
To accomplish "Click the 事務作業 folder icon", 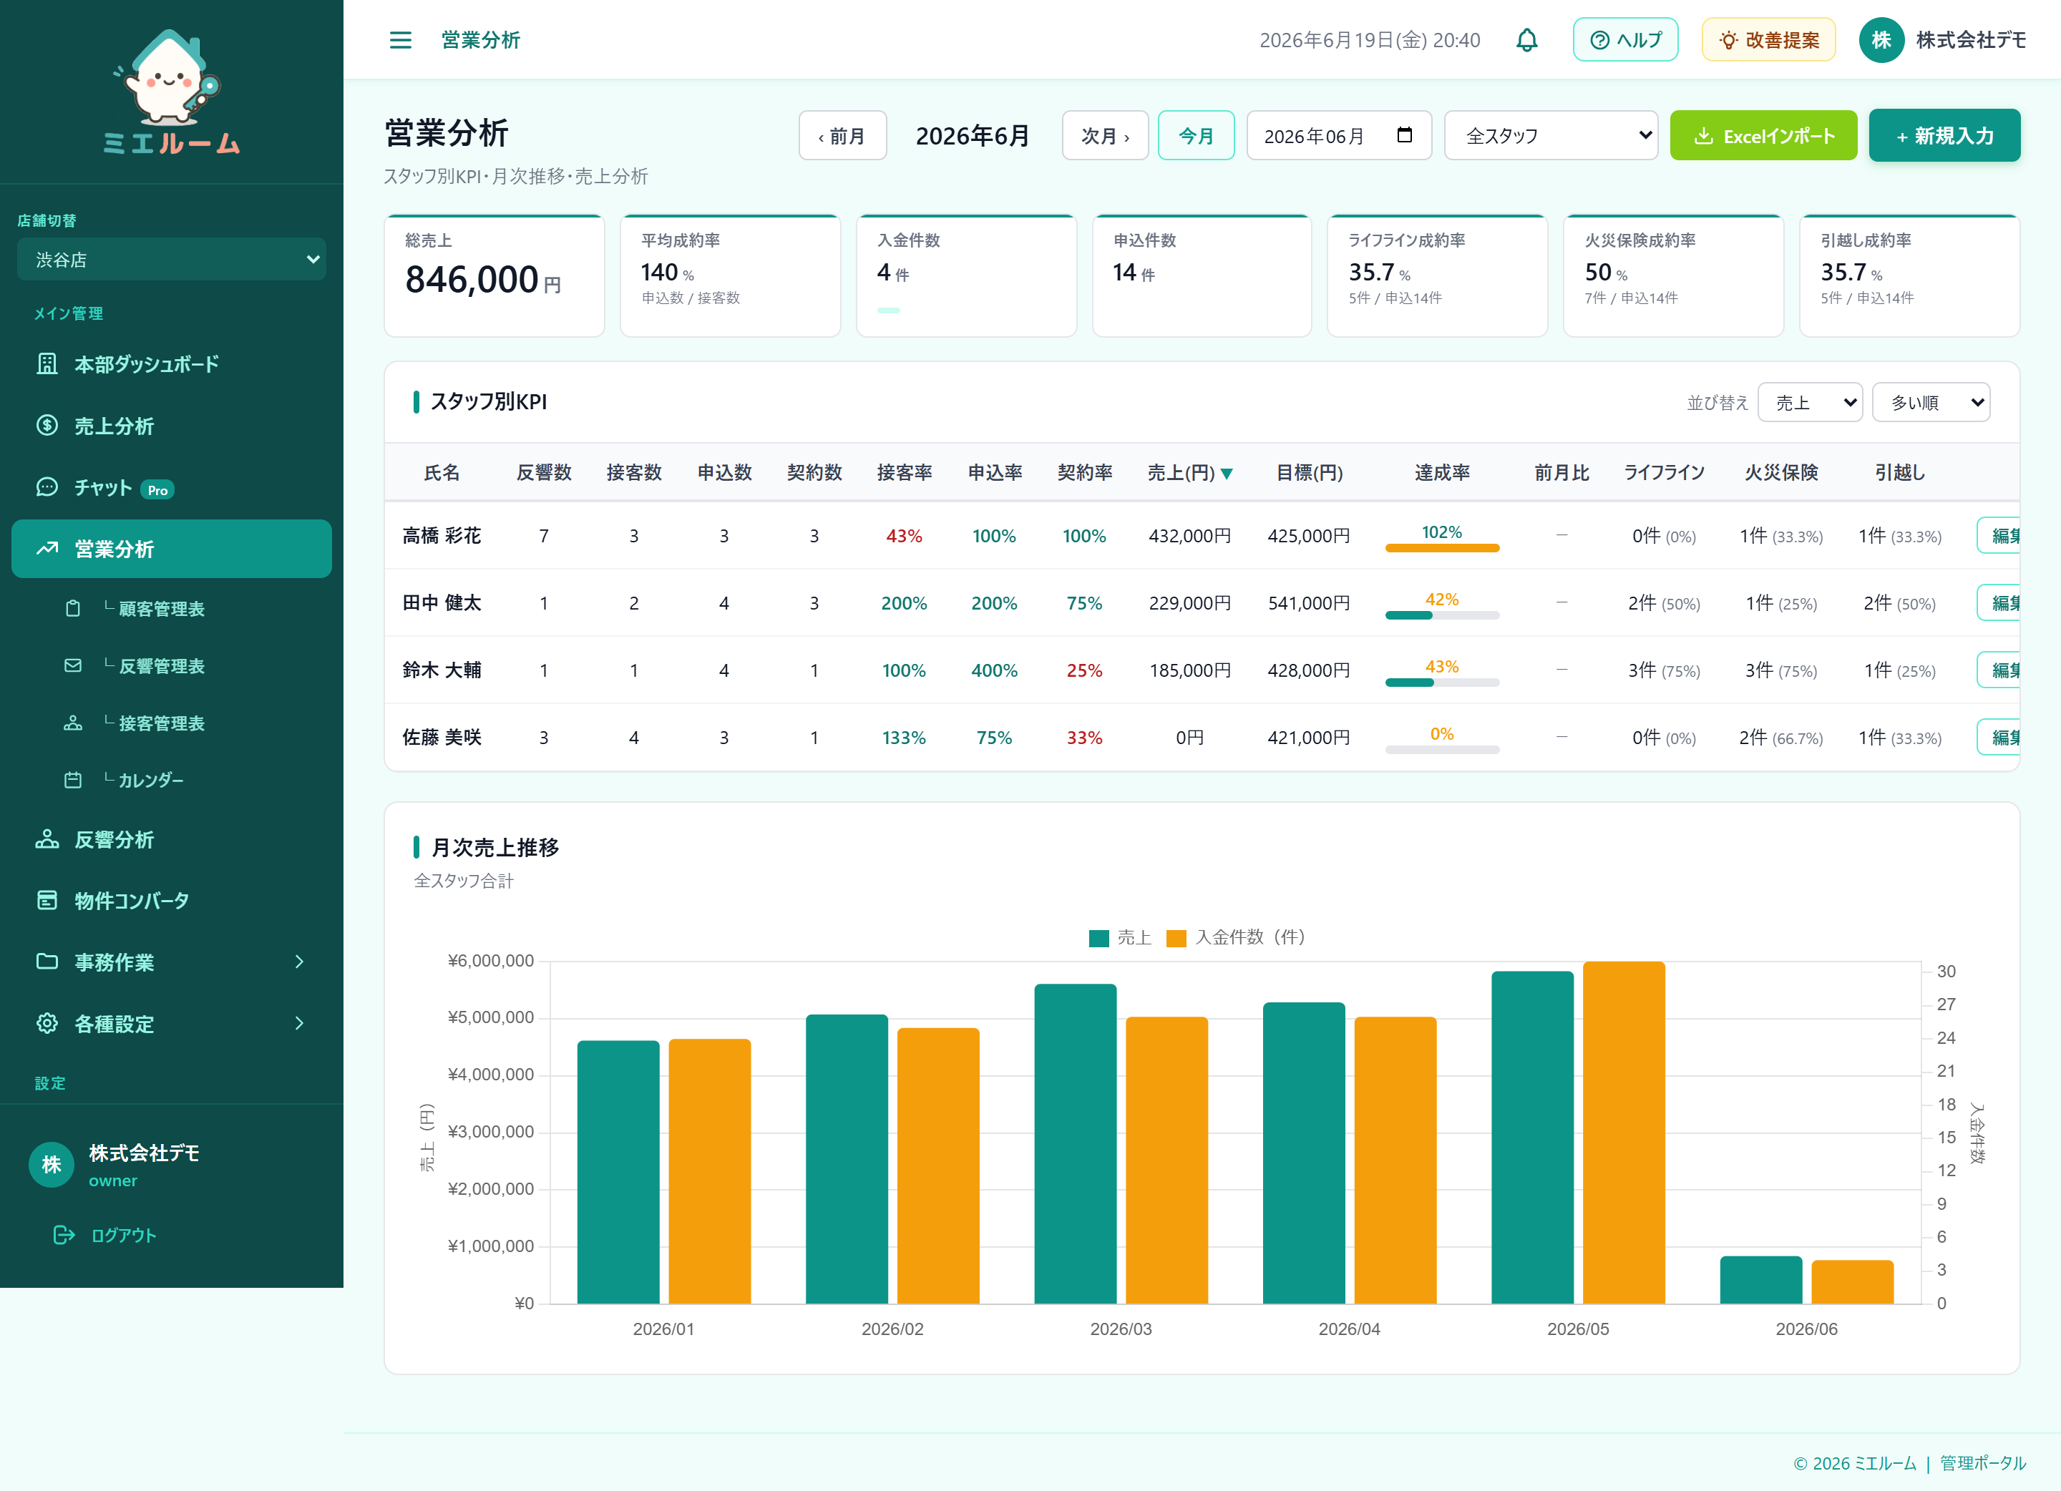I will [47, 962].
